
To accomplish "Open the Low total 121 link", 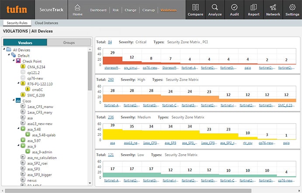I will [111, 155].
